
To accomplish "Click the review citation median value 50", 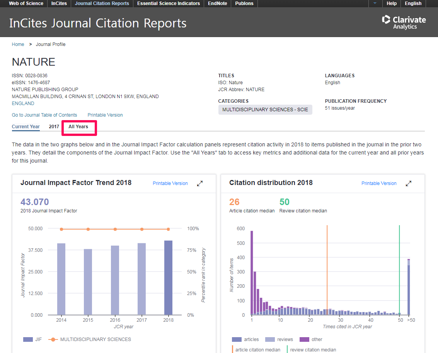I will pos(285,202).
